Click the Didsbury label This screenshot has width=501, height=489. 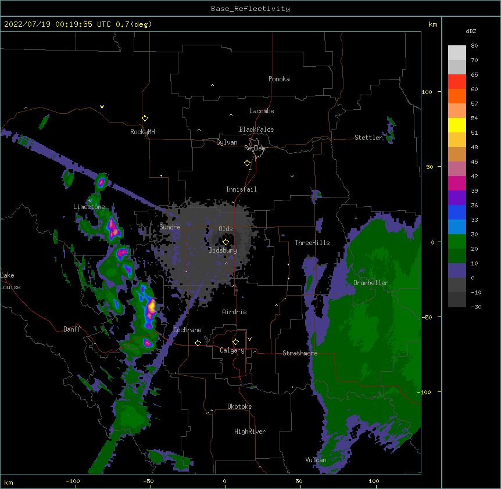pyautogui.click(x=223, y=250)
